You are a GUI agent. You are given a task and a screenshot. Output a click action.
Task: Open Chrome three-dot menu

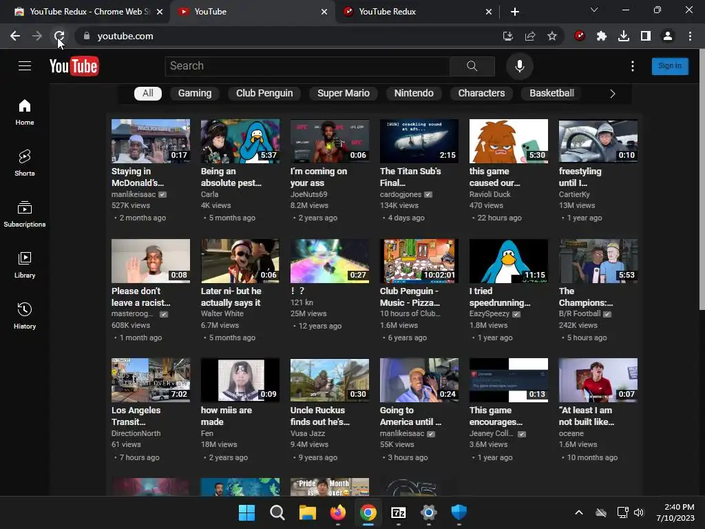(690, 36)
